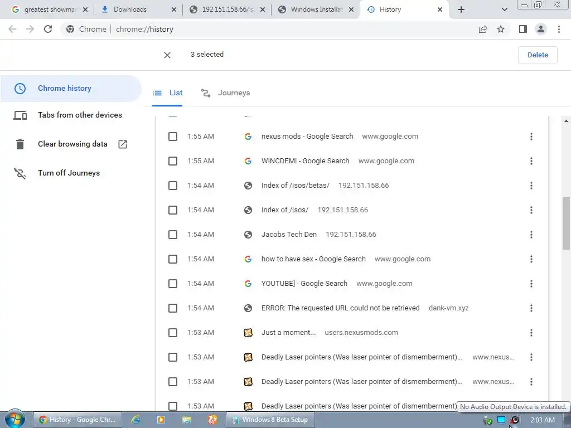
Task: Open more actions for ERROR entry
Action: [531, 308]
